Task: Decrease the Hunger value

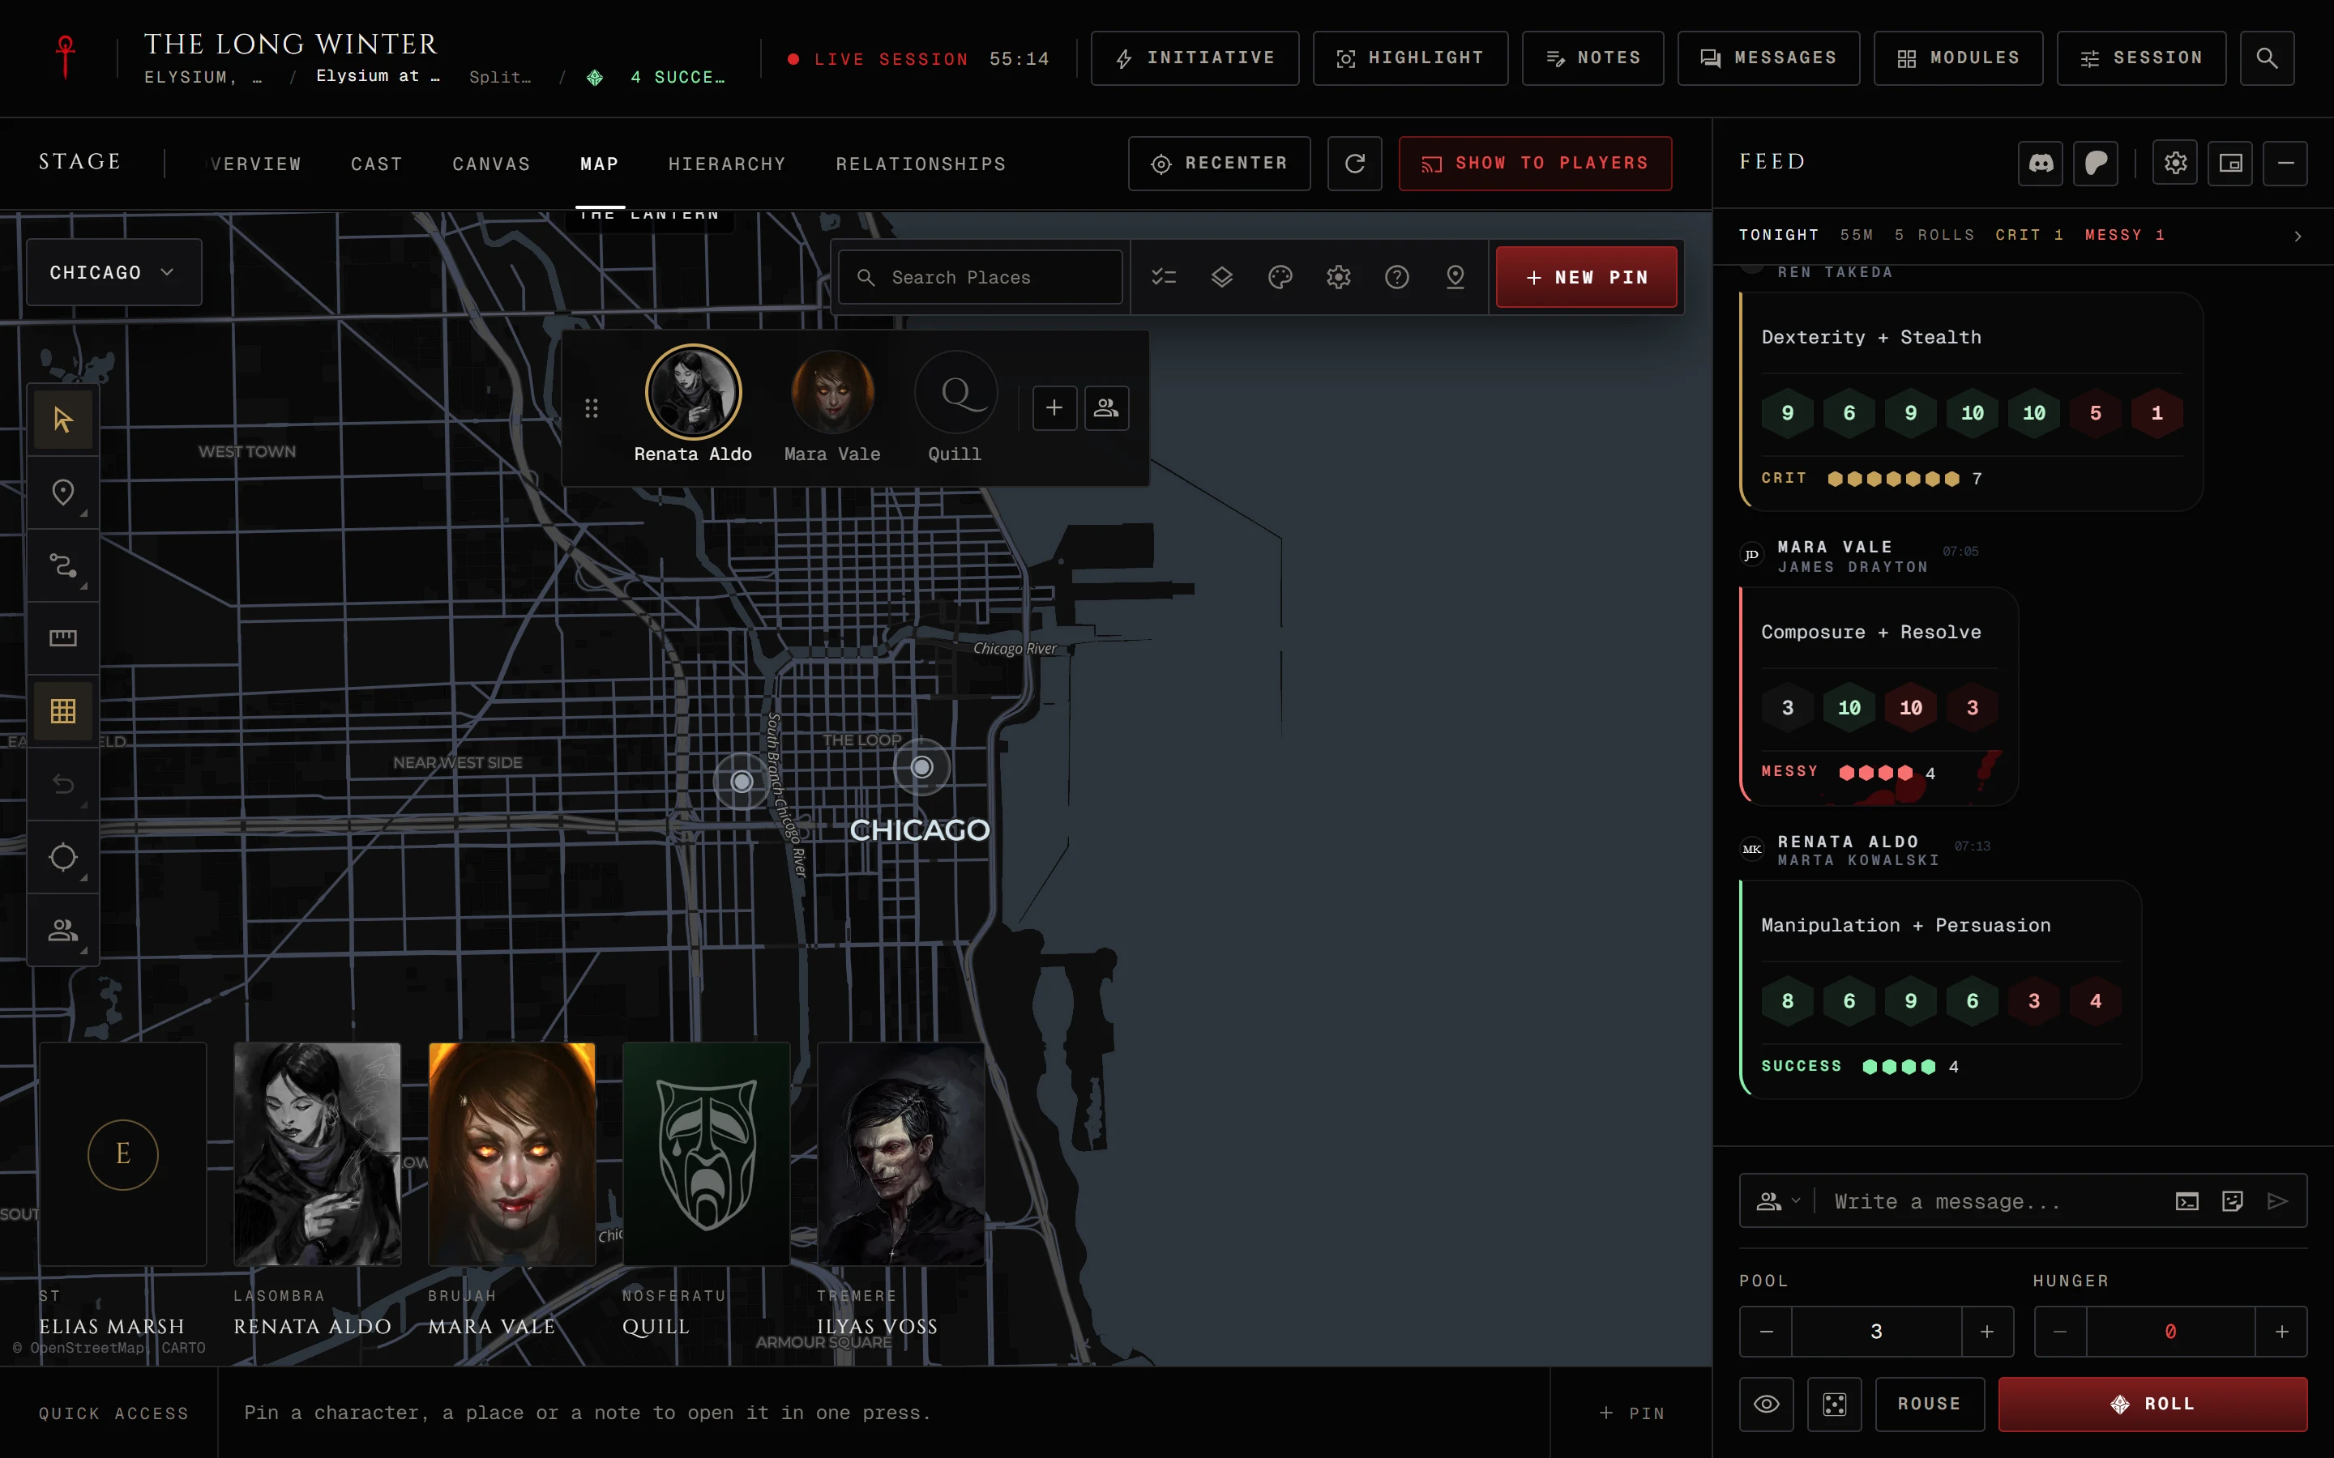Action: pyautogui.click(x=2060, y=1332)
